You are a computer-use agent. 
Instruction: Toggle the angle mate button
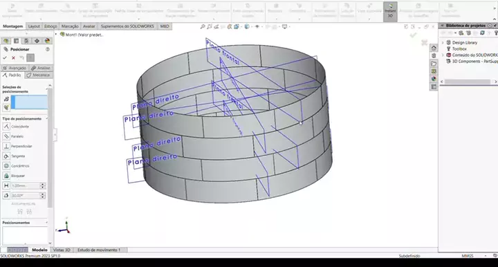click(x=6, y=195)
